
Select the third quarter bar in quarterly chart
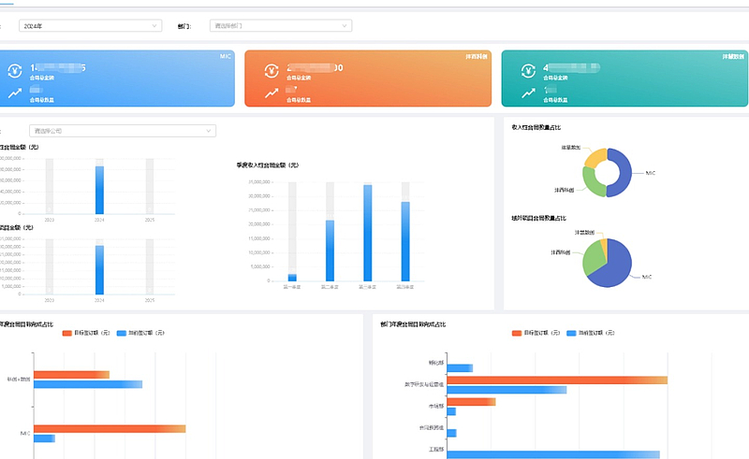coord(368,234)
